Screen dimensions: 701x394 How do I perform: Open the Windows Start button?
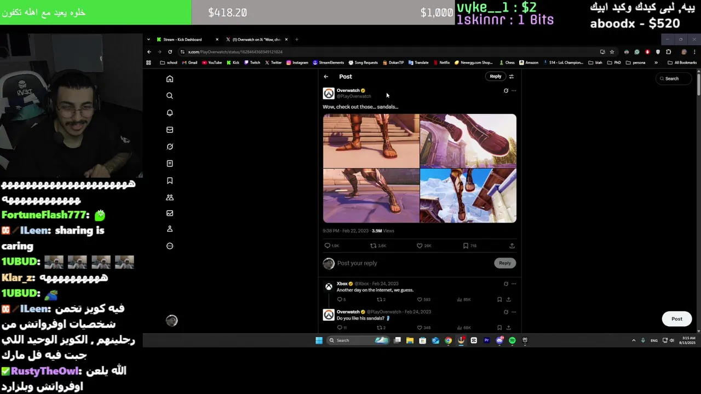[x=319, y=340]
